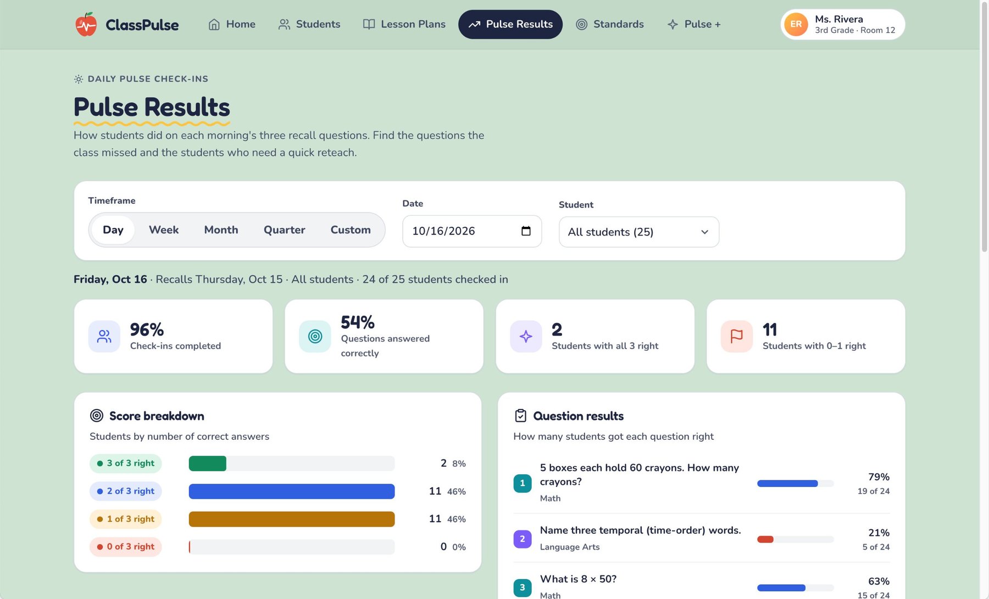
Task: Click the flag icon for 0–1 right students
Action: [x=737, y=336]
